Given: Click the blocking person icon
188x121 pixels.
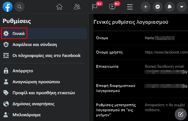Looking at the screenshot, I should coord(6,115).
